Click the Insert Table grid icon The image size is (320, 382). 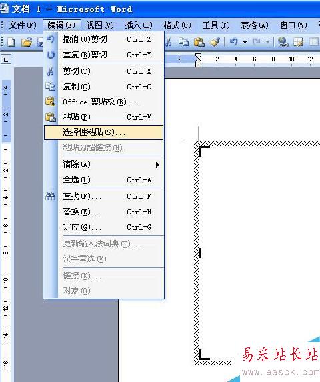[x=314, y=42]
